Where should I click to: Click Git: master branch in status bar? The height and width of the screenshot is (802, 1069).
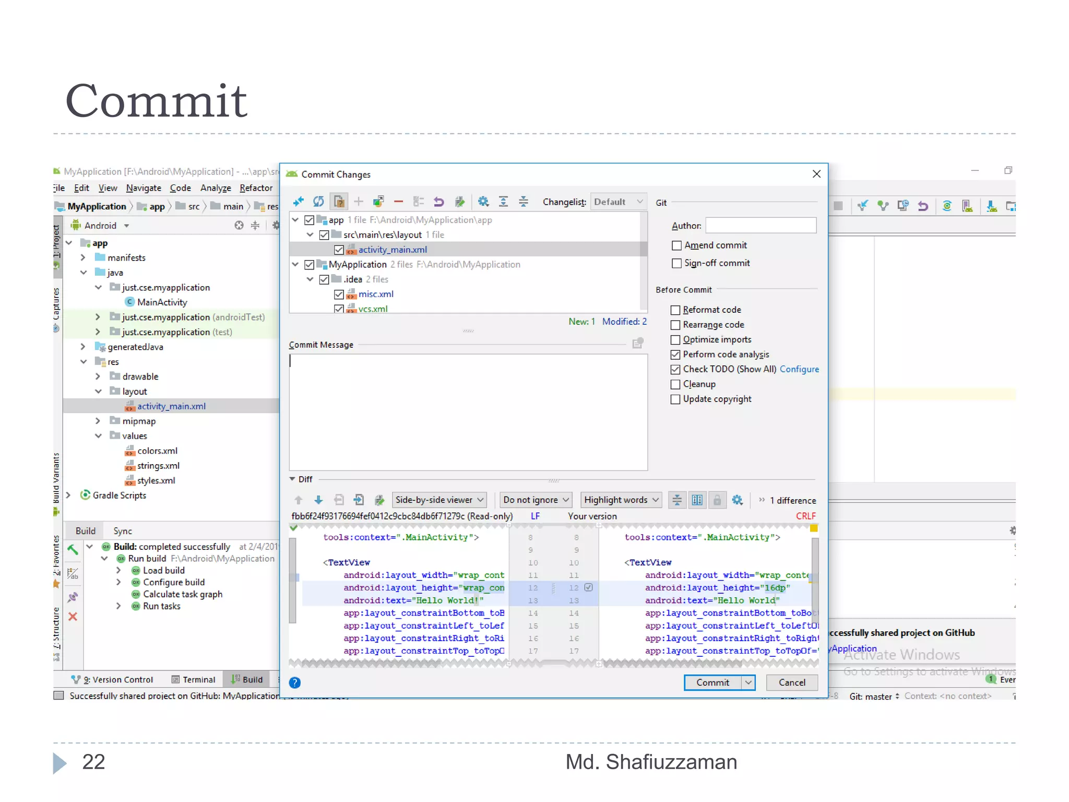tap(874, 696)
